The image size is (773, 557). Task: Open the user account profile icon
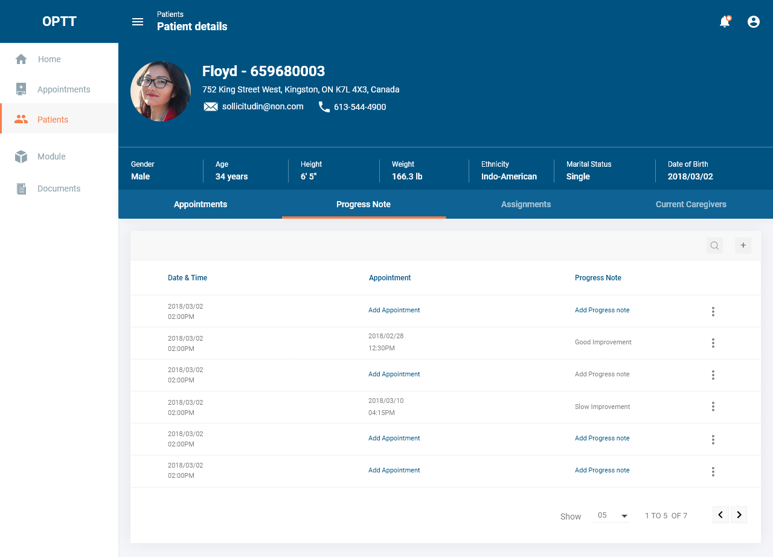point(754,22)
